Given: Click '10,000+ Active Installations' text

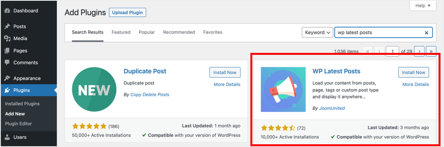Looking at the screenshot, I should [x=290, y=137].
